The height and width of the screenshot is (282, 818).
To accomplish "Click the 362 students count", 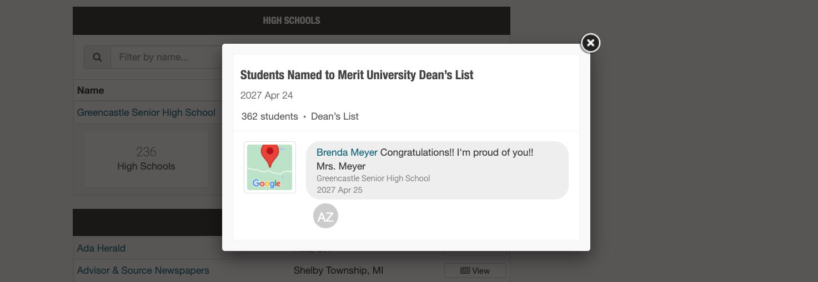I will 269,116.
